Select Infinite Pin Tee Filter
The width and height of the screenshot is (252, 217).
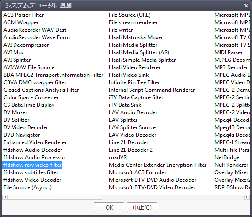[x=134, y=82]
